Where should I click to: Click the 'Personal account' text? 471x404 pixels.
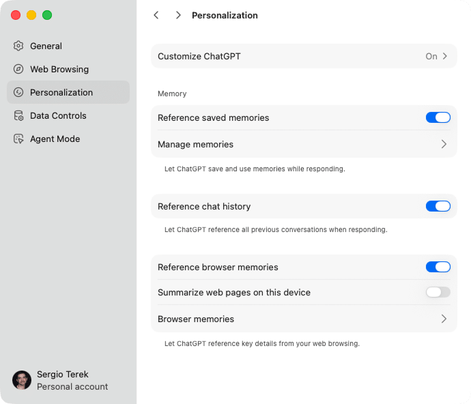pyautogui.click(x=72, y=386)
